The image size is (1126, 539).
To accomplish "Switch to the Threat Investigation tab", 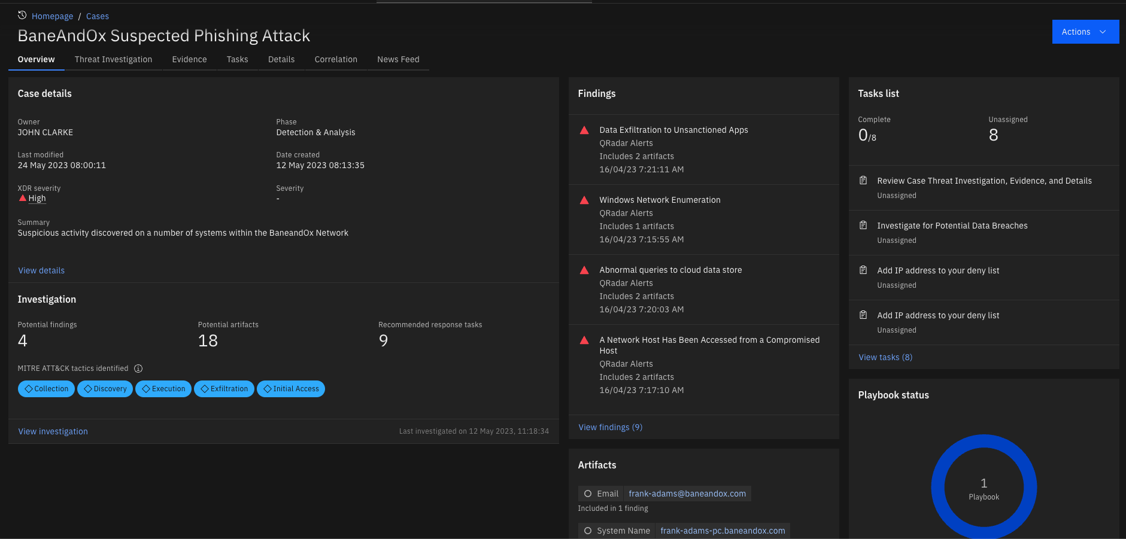I will 113,59.
